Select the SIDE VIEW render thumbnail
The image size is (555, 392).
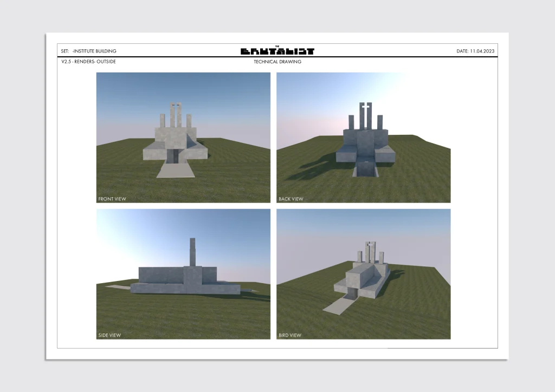tap(183, 273)
